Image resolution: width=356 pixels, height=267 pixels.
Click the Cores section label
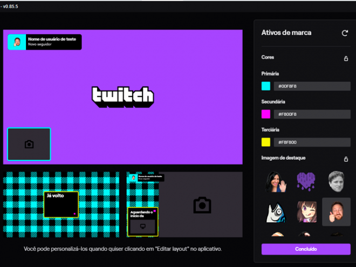point(268,57)
